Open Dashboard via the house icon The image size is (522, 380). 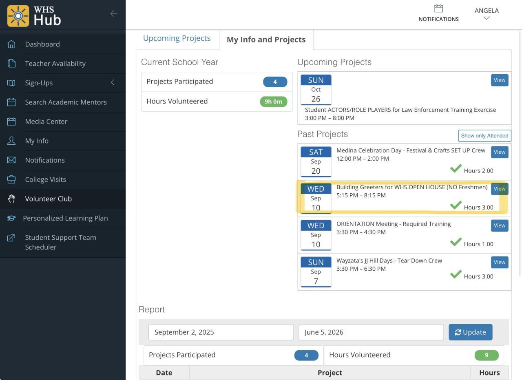point(11,44)
